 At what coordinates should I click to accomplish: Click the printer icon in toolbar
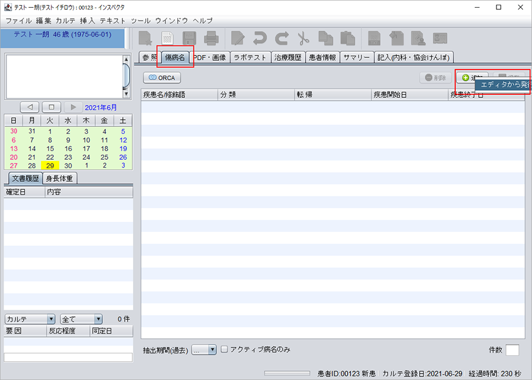[x=211, y=39]
